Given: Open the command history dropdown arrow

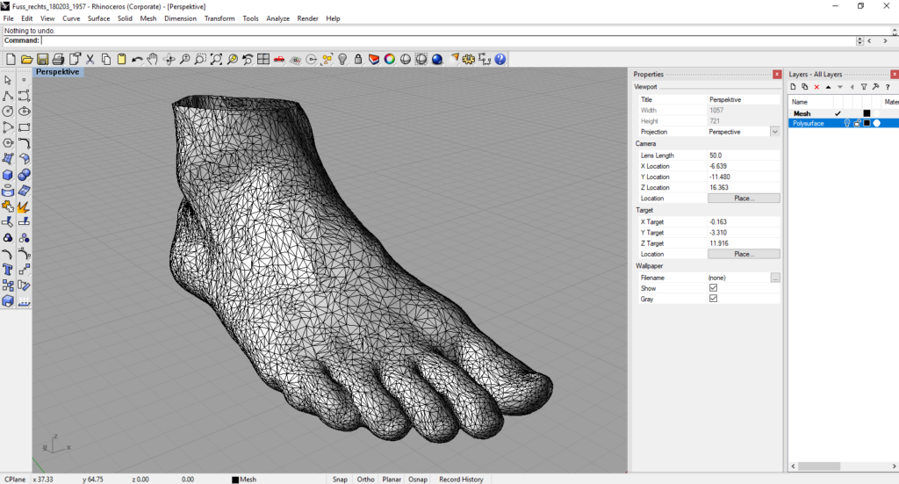Looking at the screenshot, I should [x=859, y=40].
